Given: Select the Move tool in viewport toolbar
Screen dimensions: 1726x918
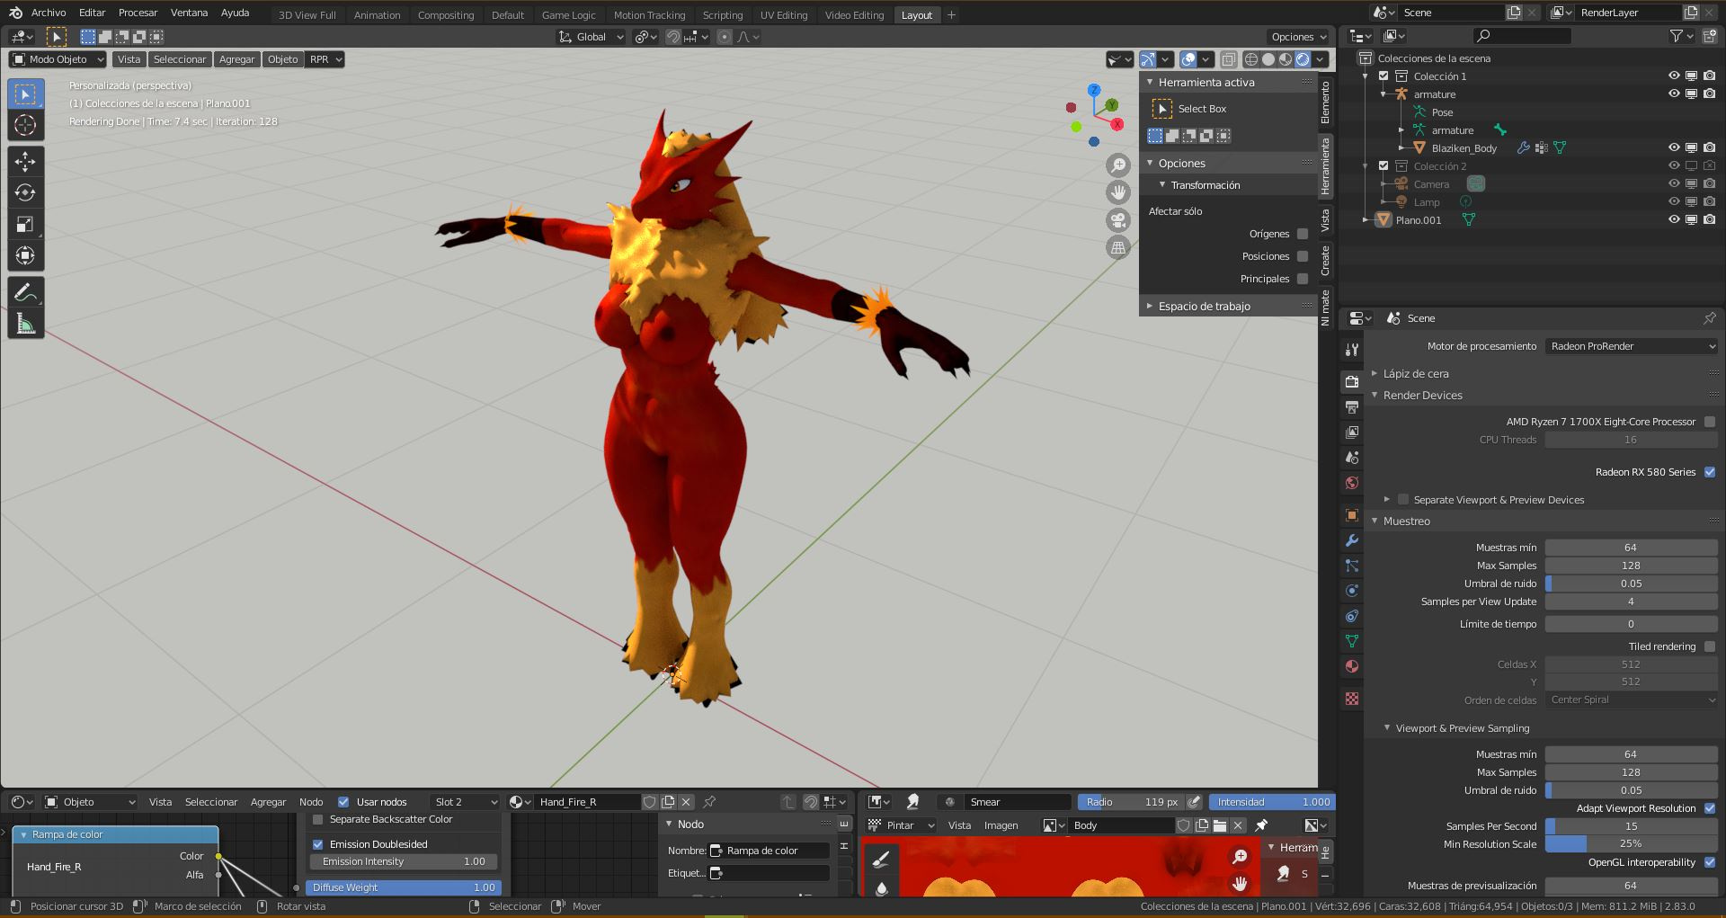Looking at the screenshot, I should pyautogui.click(x=25, y=162).
